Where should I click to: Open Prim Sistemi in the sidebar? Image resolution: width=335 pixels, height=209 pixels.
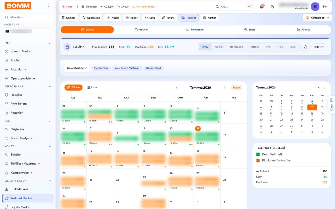[x=28, y=104]
